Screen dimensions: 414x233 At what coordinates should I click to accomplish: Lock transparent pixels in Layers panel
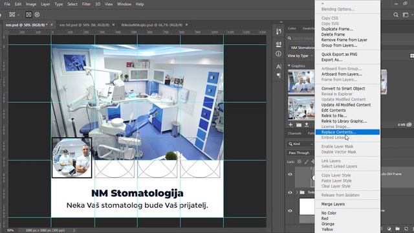pyautogui.click(x=300, y=162)
